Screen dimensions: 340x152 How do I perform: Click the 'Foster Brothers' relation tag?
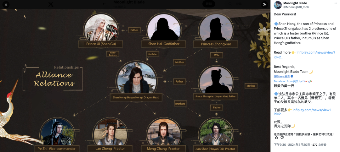pyautogui.click(x=113, y=54)
